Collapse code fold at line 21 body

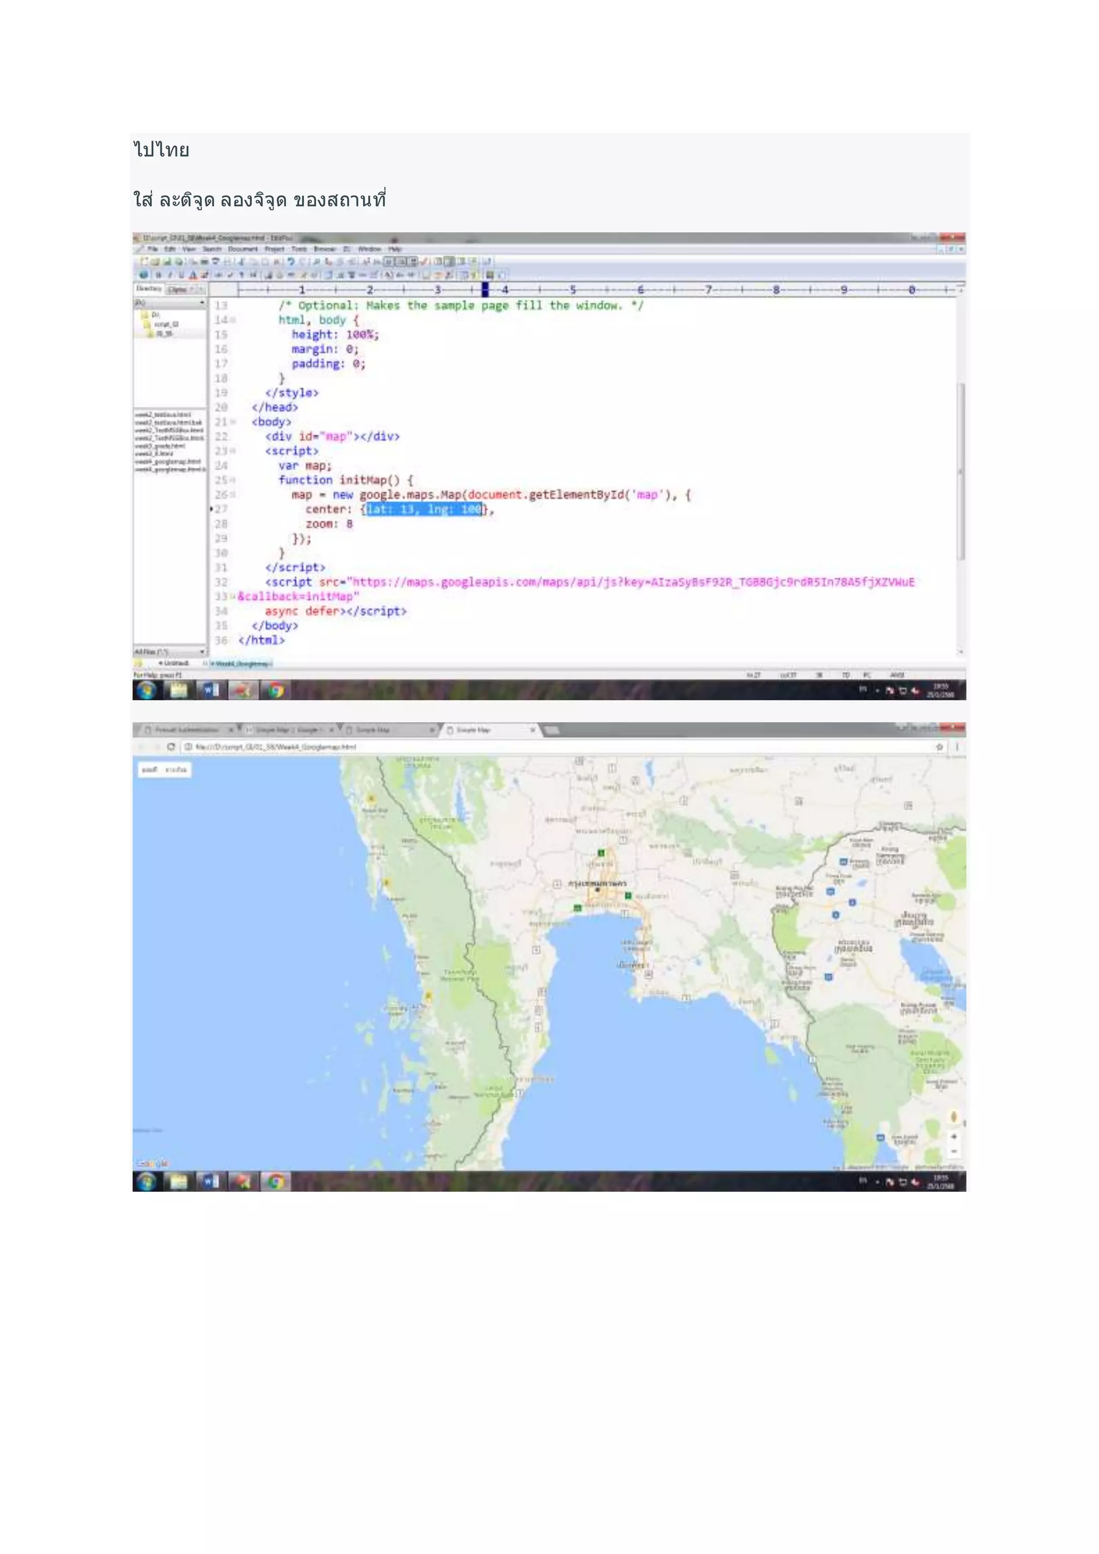point(233,422)
